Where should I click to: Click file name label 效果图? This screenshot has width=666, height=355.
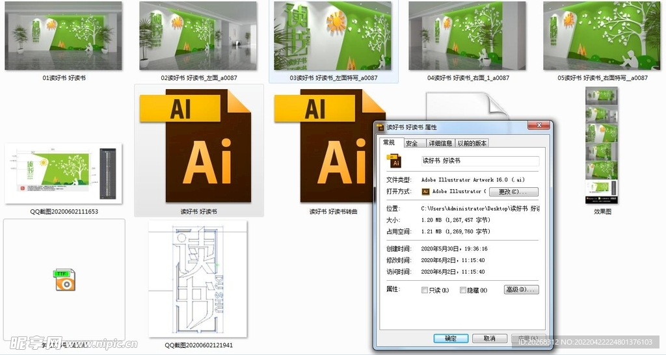602,211
